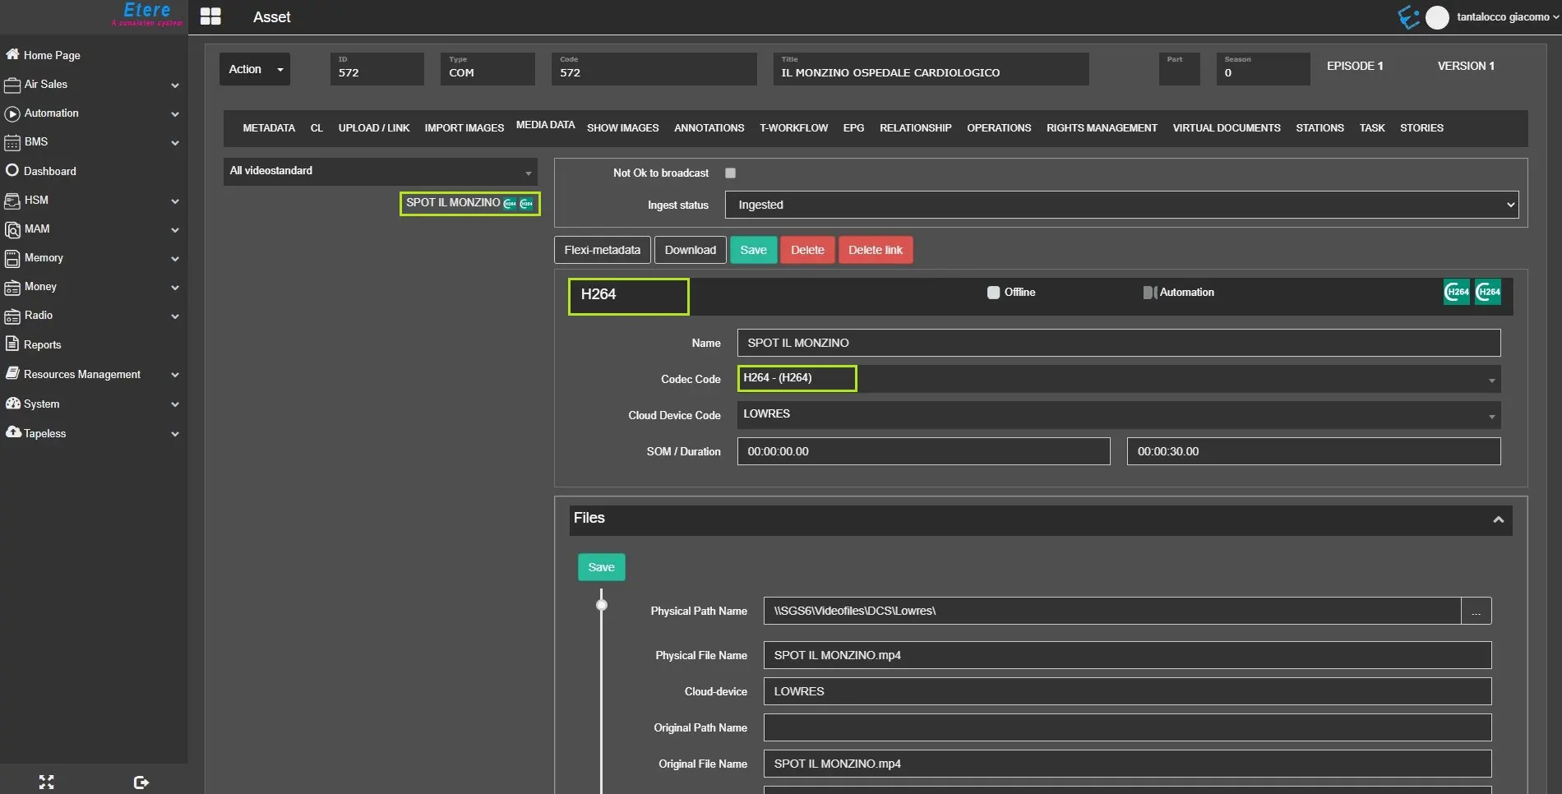
Task: Open the RIGHTS MANAGEMENT tab
Action: (1101, 128)
